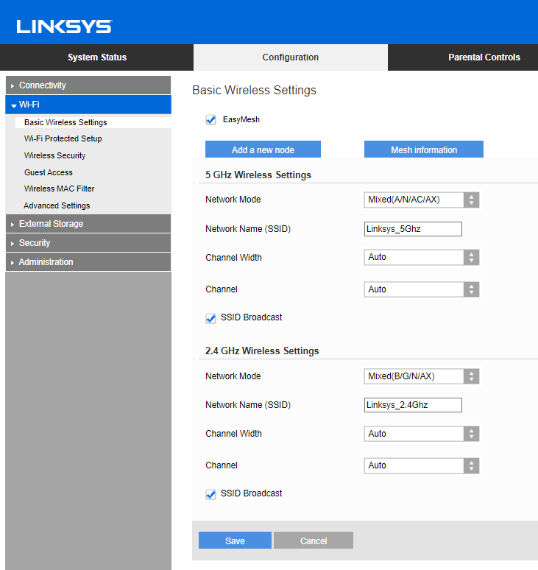Cancel the wireless settings changes
Screen dimensions: 538x570
point(314,541)
